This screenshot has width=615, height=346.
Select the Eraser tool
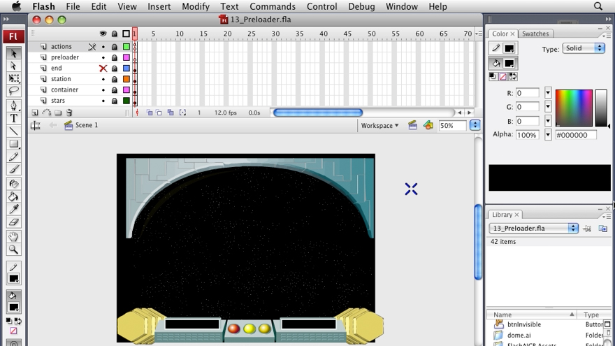coord(14,222)
